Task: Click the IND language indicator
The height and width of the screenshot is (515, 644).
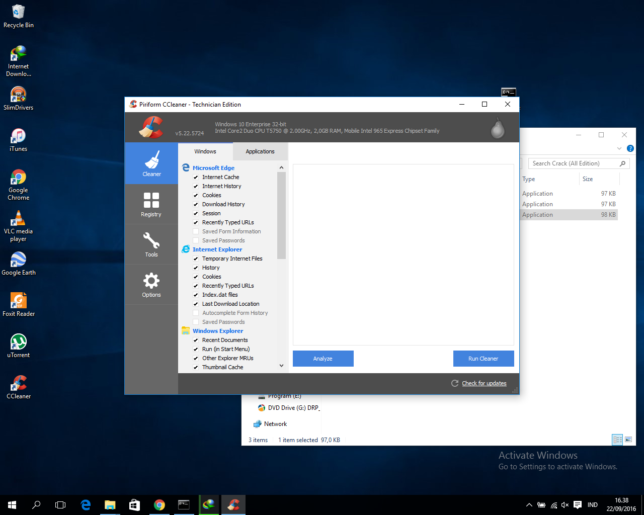Action: tap(593, 505)
